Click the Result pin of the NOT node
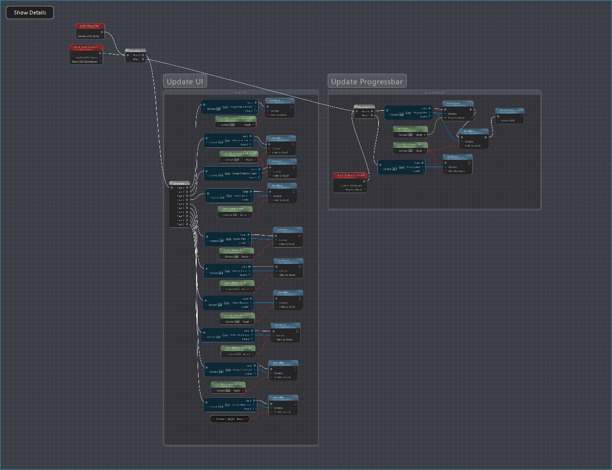Screen dimensions: 612x470 (246, 419)
